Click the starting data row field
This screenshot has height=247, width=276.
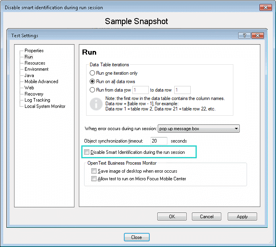click(x=140, y=90)
